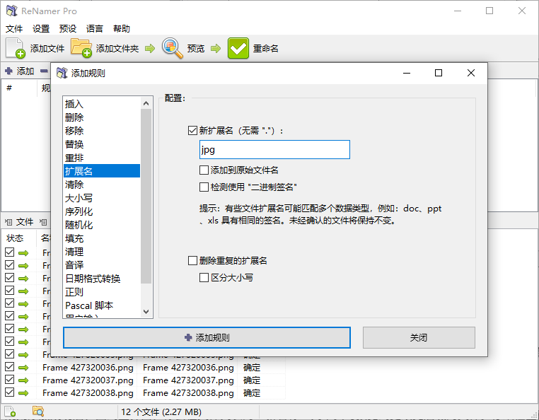The height and width of the screenshot is (420, 539).
Task: Click the jpg extension input field
Action: pyautogui.click(x=274, y=149)
